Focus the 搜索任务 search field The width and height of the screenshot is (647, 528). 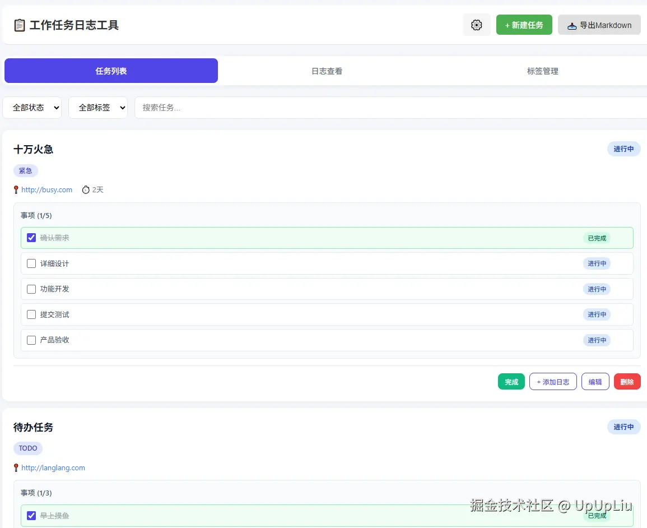(x=390, y=107)
